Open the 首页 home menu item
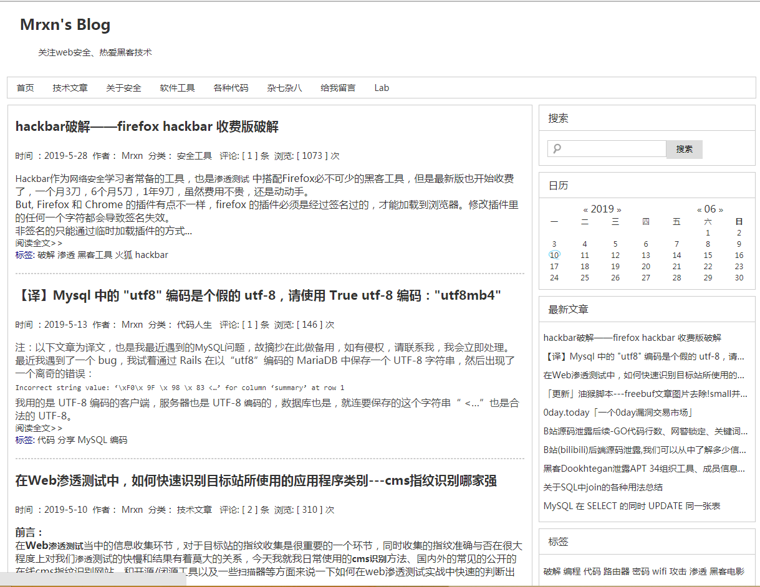This screenshot has height=587, width=760. pyautogui.click(x=25, y=88)
